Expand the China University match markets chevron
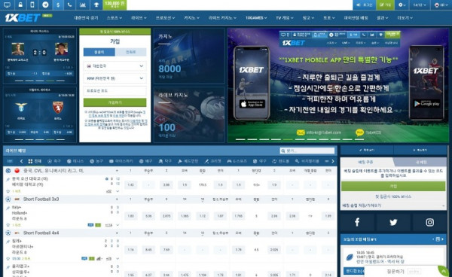The width and height of the screenshot is (452, 277). (118, 191)
